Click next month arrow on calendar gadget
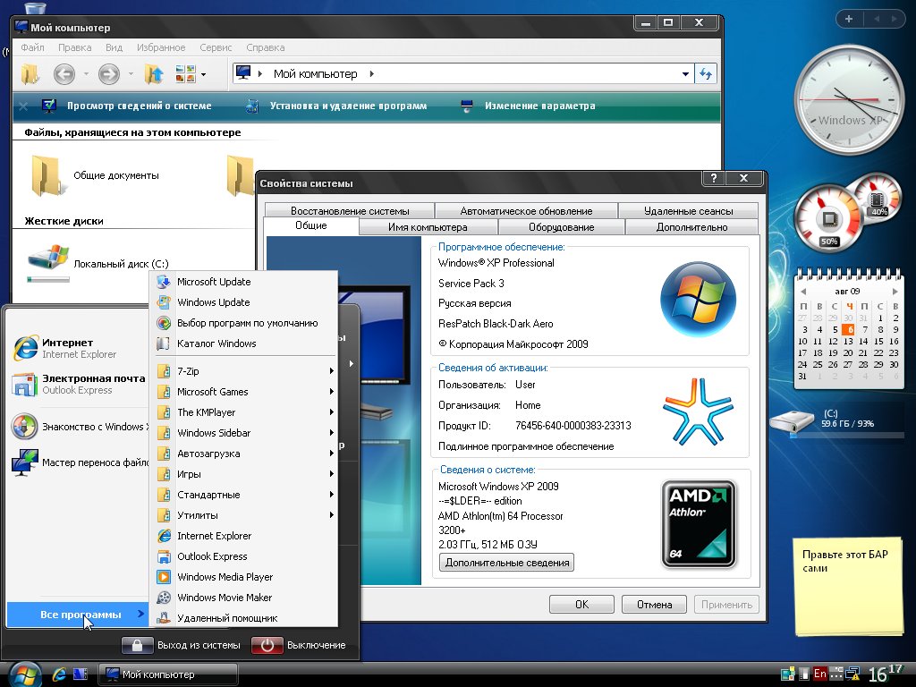The width and height of the screenshot is (916, 687). click(895, 291)
